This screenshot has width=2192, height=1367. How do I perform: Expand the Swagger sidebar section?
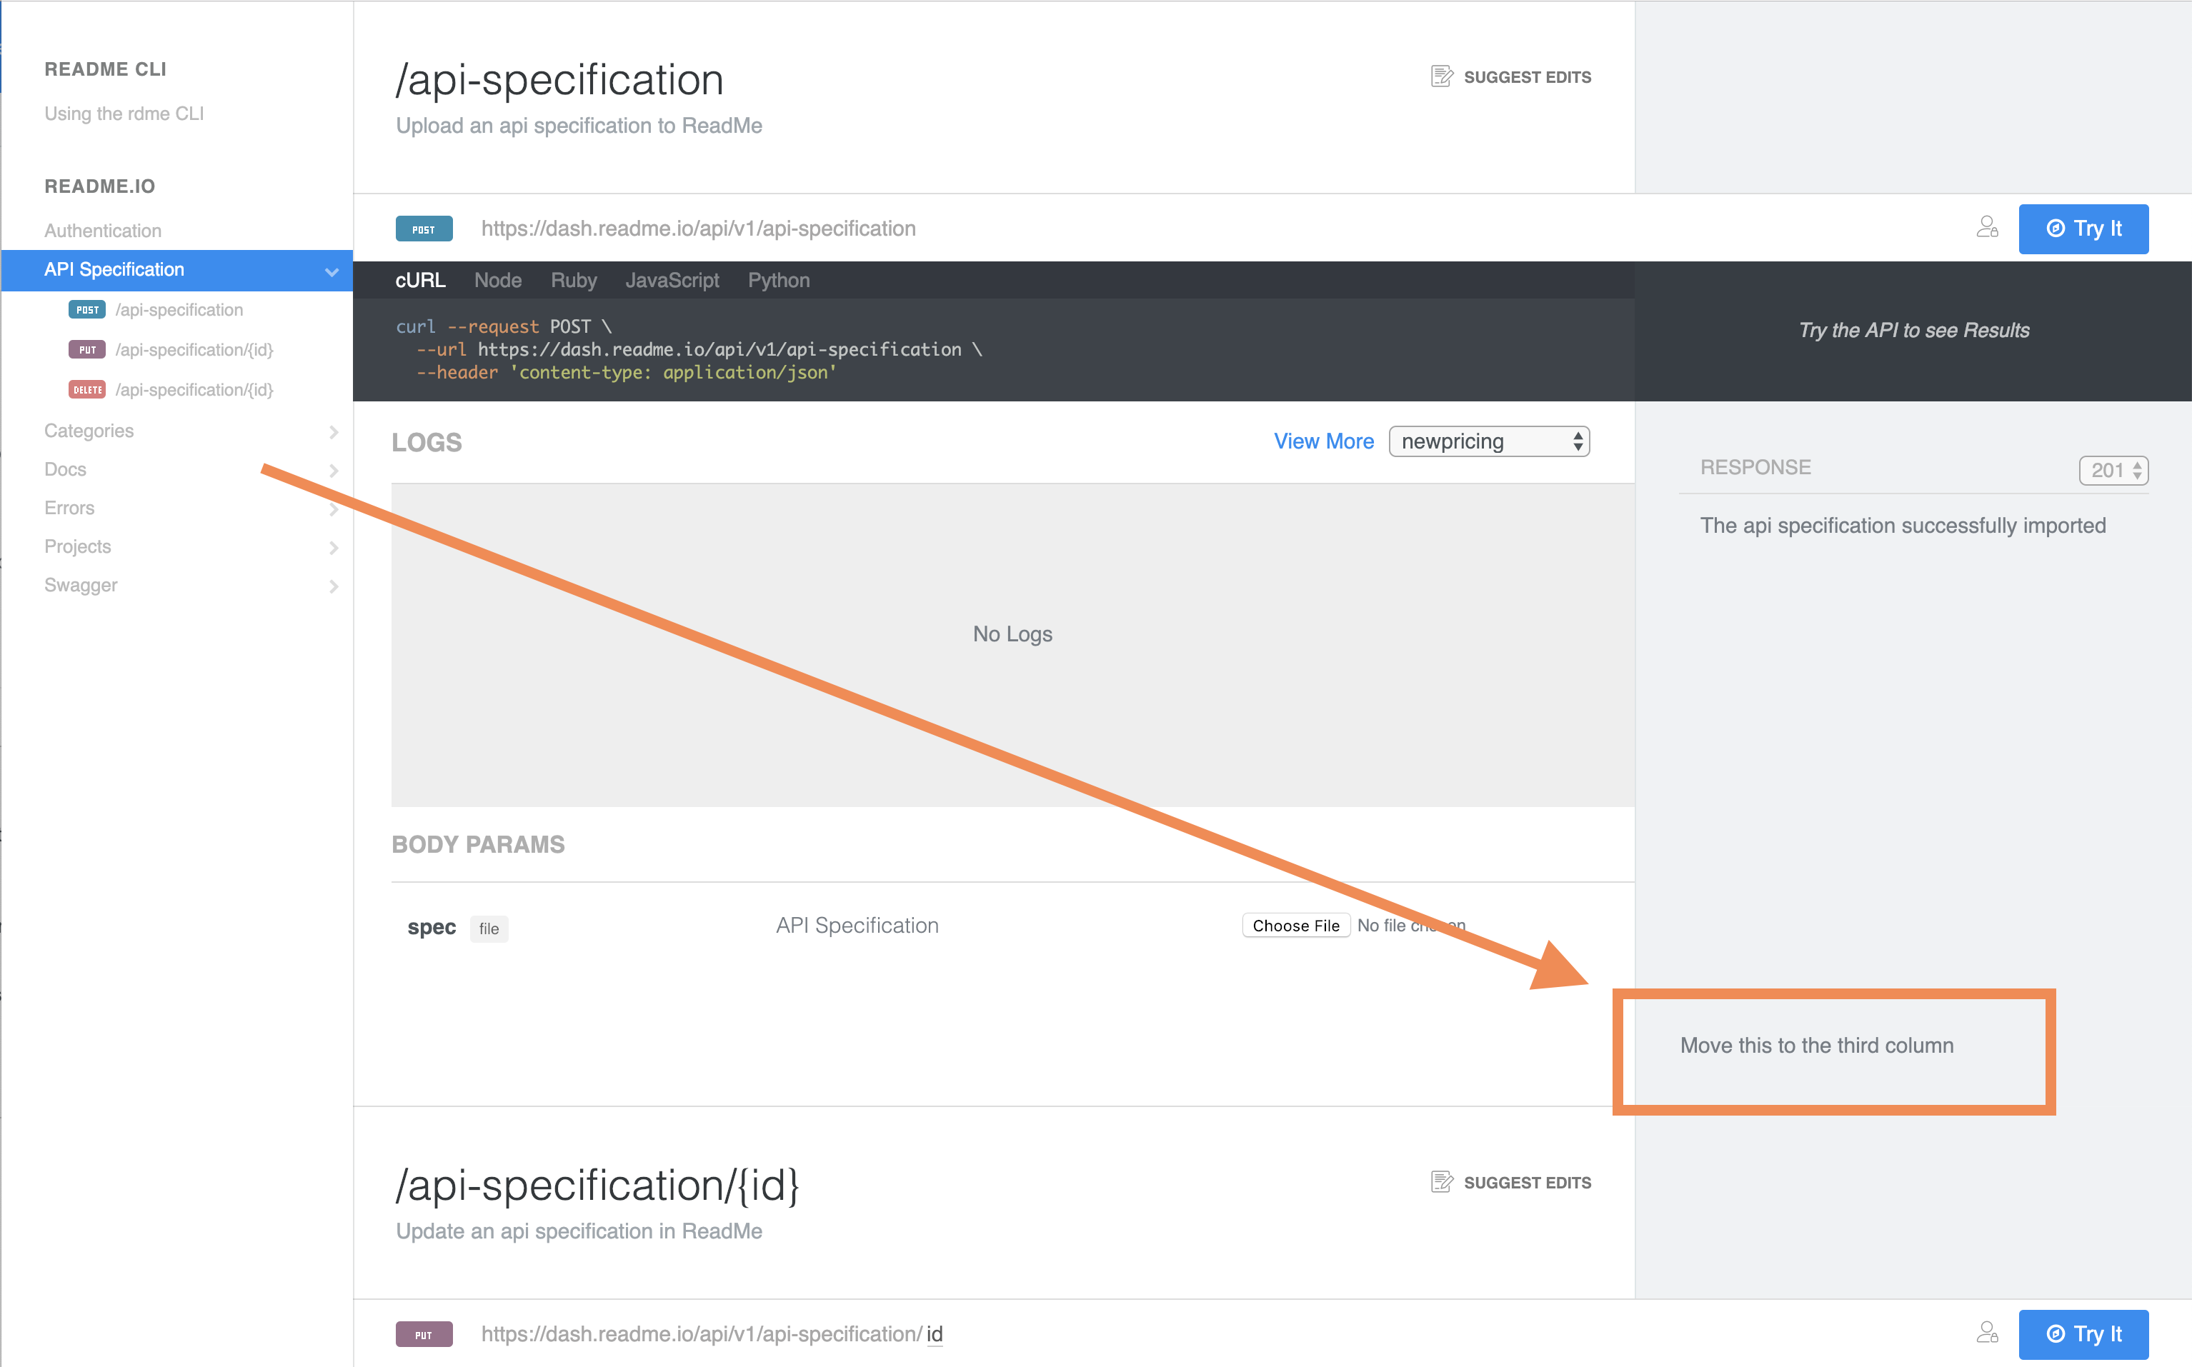(334, 587)
